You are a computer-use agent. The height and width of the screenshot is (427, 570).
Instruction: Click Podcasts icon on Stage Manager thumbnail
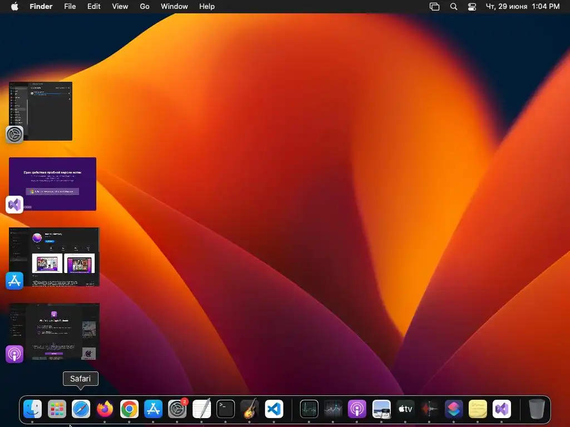click(x=14, y=354)
